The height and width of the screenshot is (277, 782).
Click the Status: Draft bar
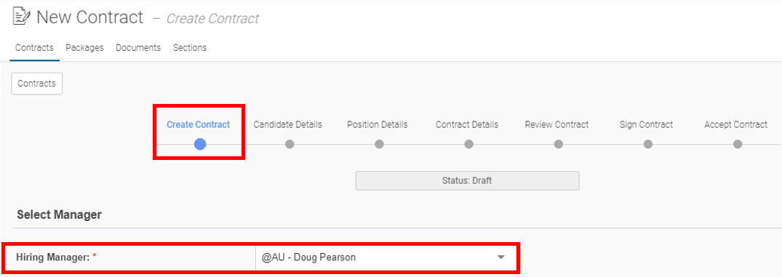click(467, 181)
